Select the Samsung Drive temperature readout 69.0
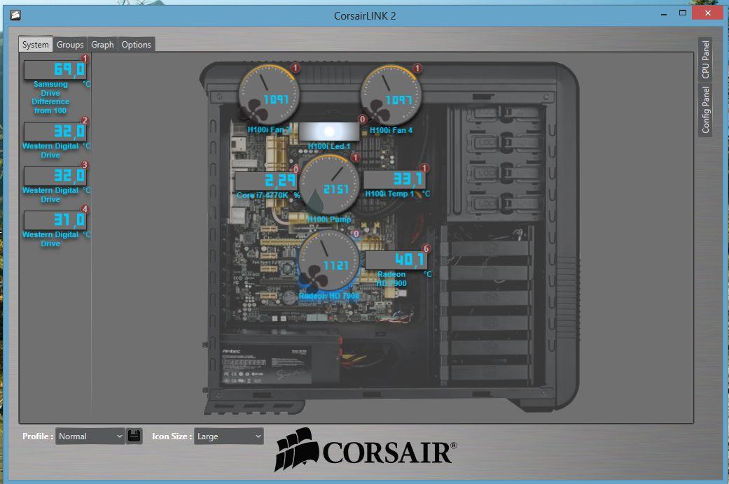This screenshot has width=729, height=484. point(55,70)
